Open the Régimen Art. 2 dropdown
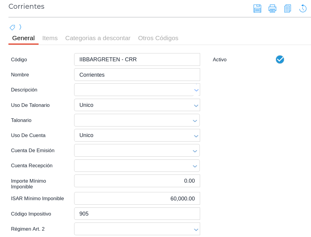 (196, 229)
